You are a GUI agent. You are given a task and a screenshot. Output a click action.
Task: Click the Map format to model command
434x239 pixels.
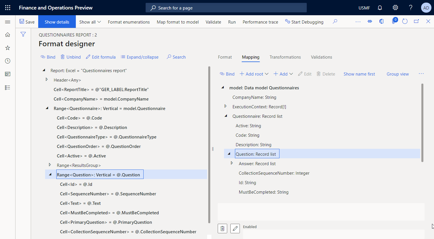[x=178, y=22]
